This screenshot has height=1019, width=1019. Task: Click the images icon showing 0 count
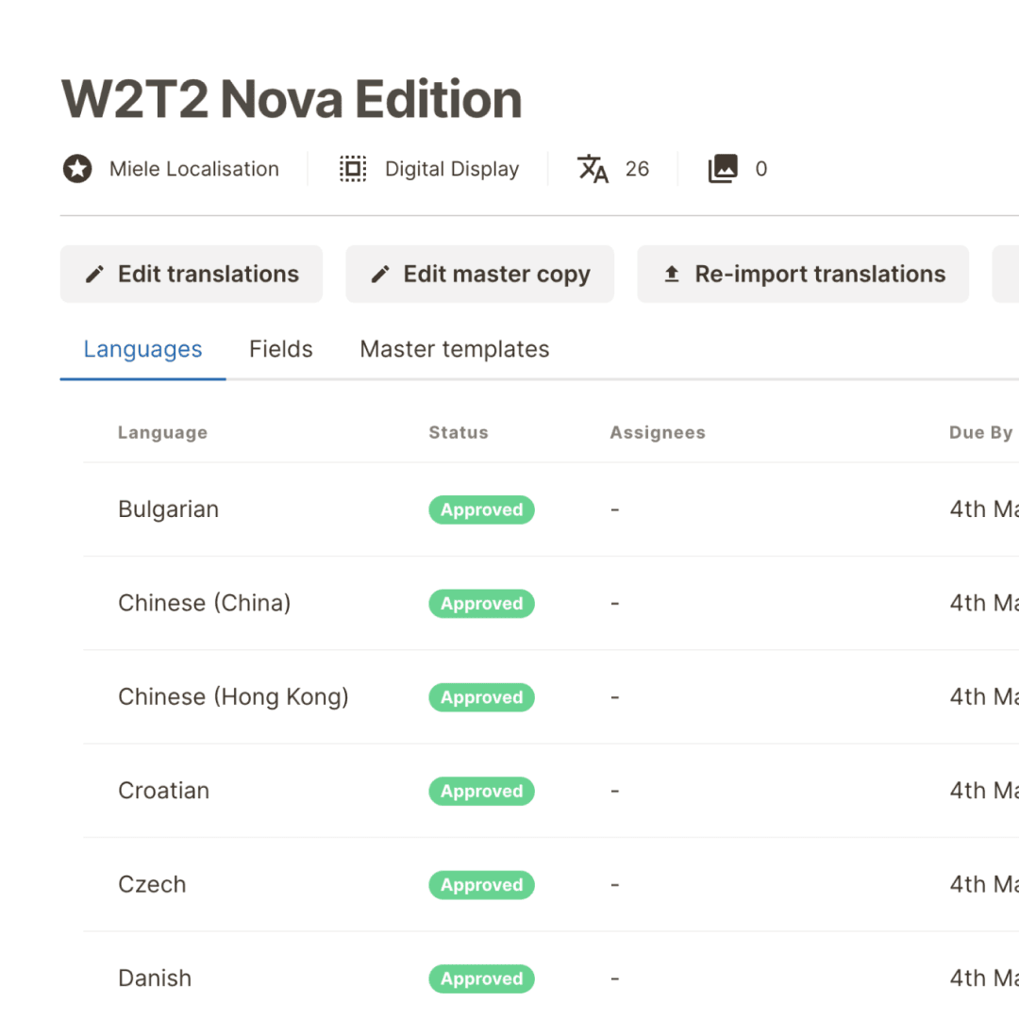click(x=723, y=168)
